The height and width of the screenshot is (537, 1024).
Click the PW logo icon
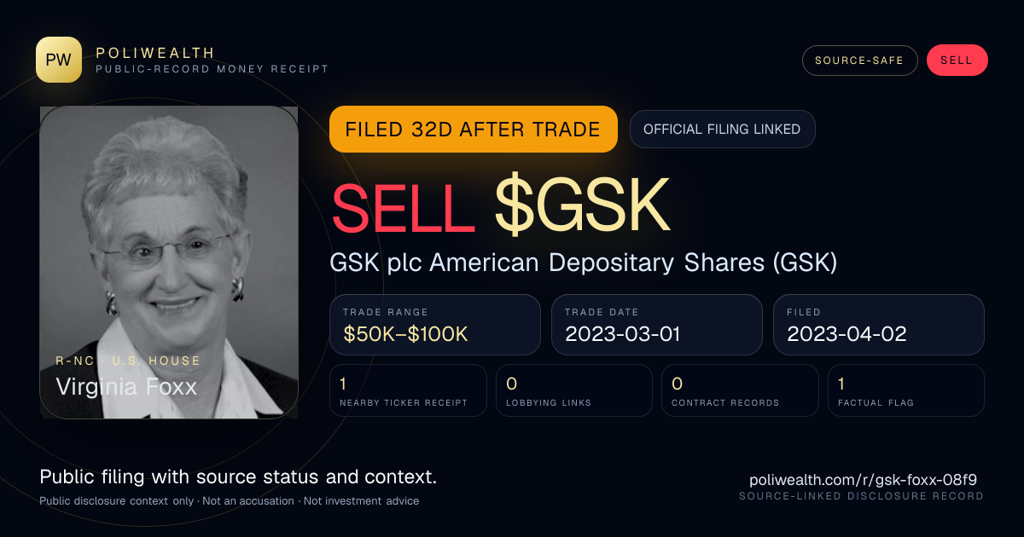pyautogui.click(x=59, y=60)
